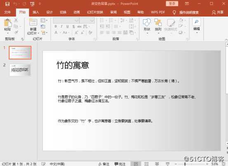This screenshot has height=166, width=228.
Task: Toggle text Shadow (S) formatting
Action: 73,26
